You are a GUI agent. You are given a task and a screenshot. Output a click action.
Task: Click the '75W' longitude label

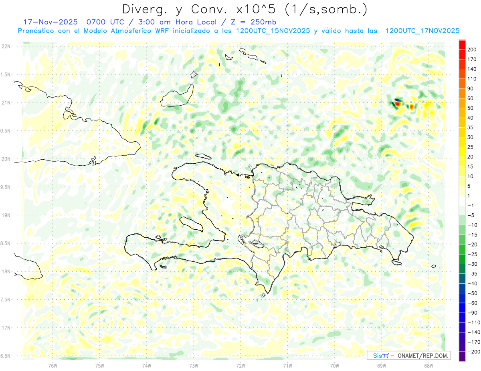tap(100, 365)
